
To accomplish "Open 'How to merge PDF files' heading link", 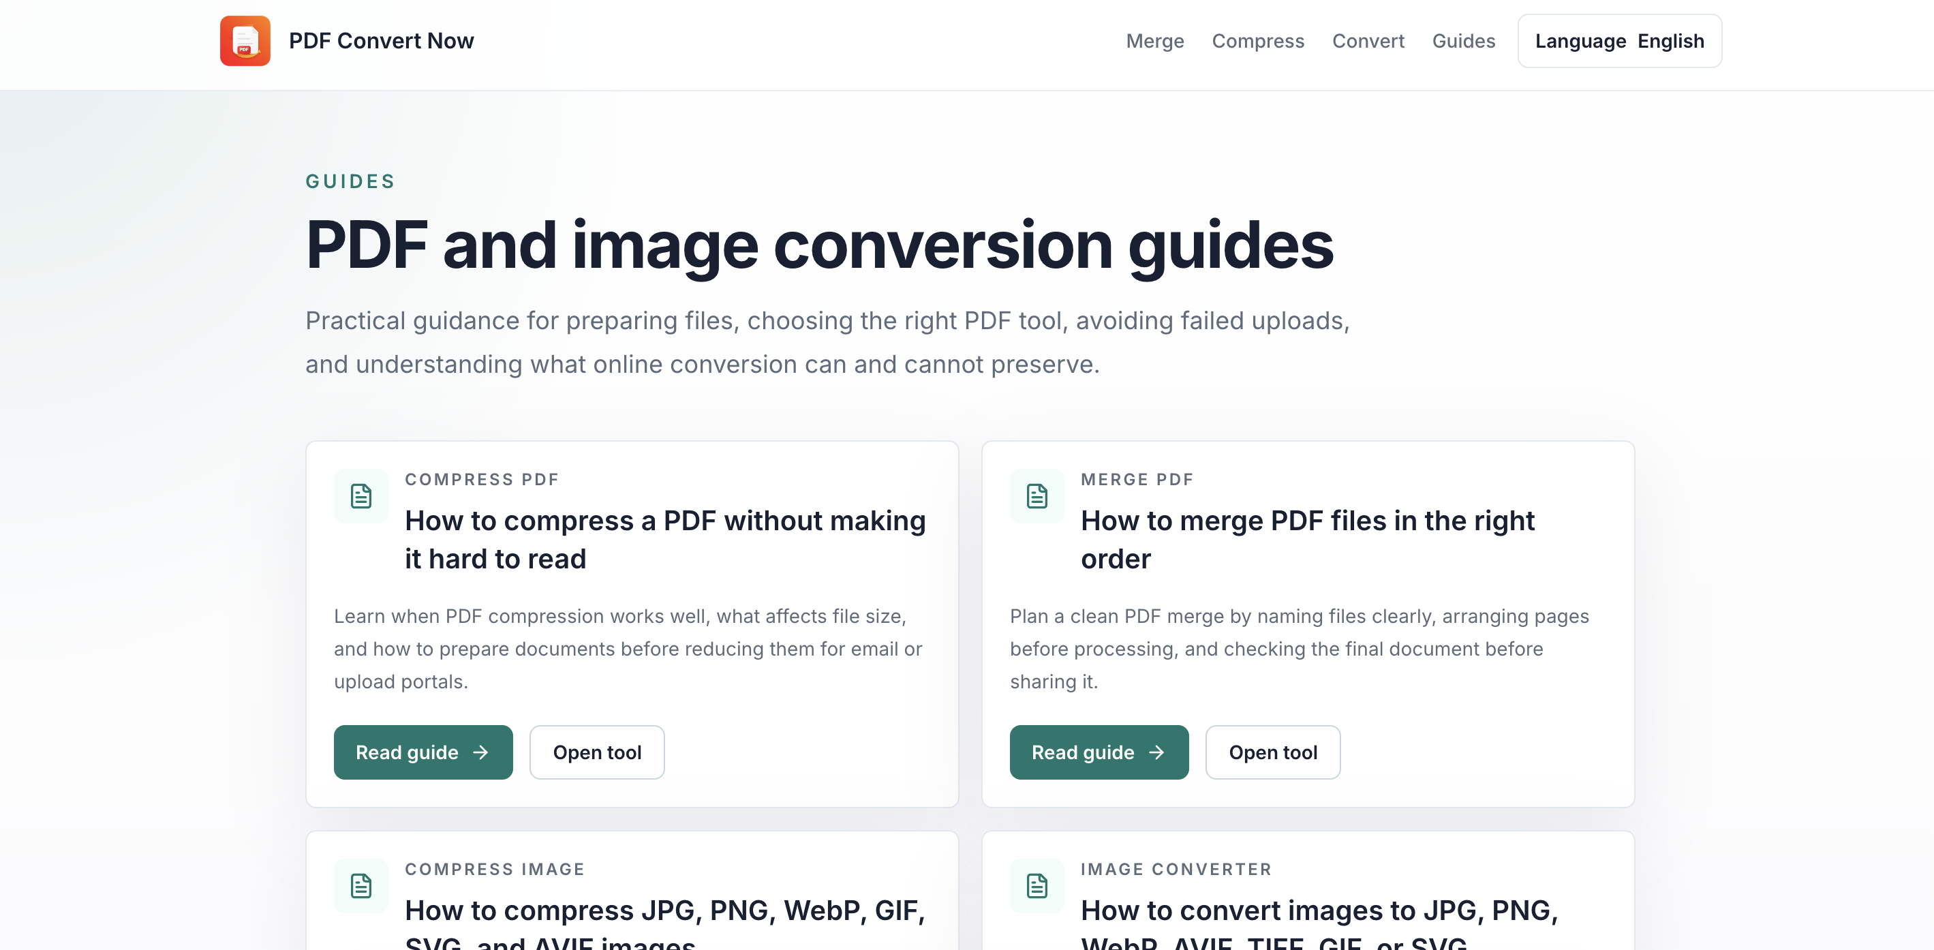I will click(x=1307, y=540).
